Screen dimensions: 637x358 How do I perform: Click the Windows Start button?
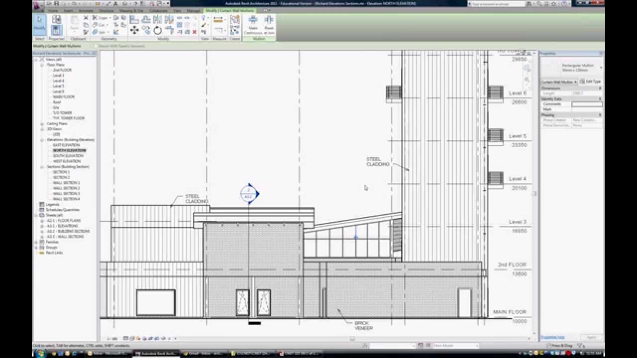[x=40, y=354]
